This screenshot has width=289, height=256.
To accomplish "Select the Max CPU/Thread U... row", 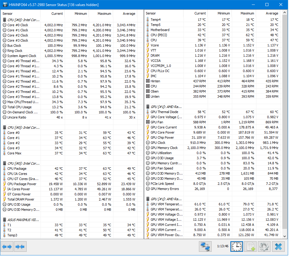I will (69, 102).
